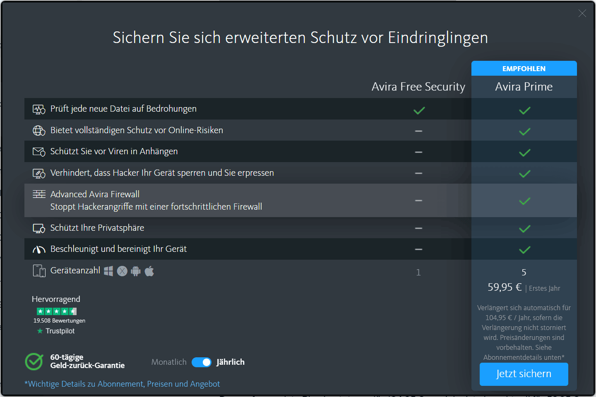Click the Trustpilot logo

(x=56, y=331)
